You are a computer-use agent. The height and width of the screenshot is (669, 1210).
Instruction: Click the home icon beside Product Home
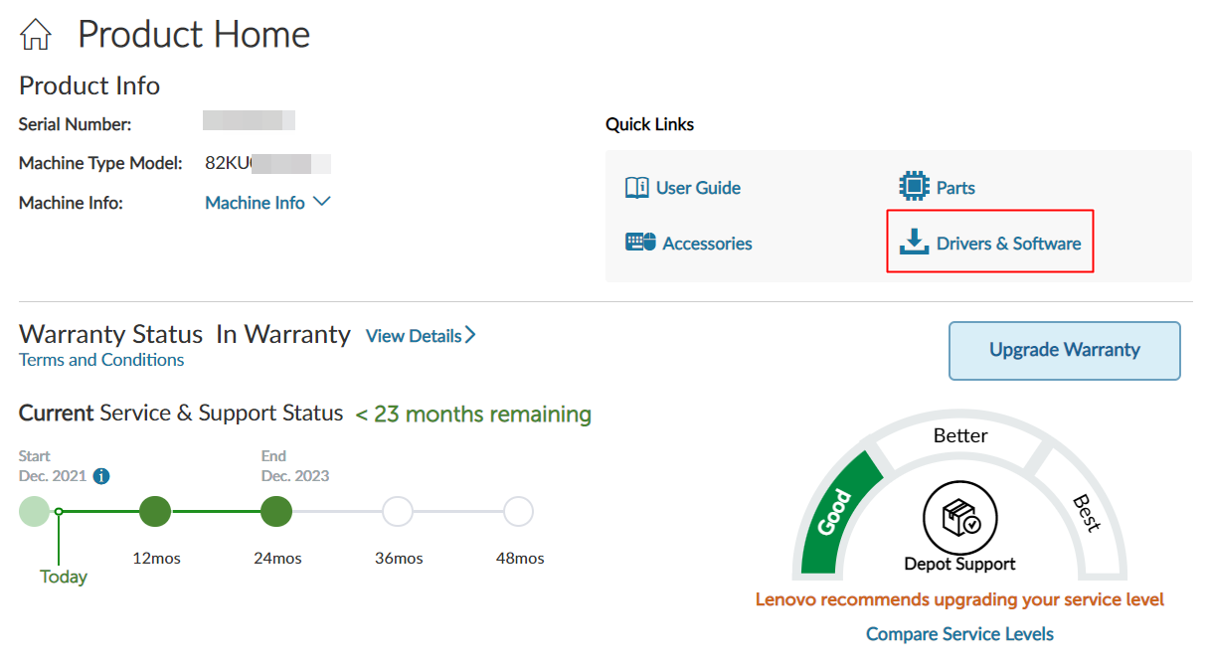tap(36, 35)
